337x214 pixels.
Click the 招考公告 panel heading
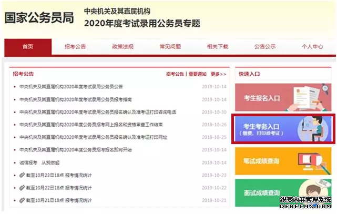pos(23,74)
